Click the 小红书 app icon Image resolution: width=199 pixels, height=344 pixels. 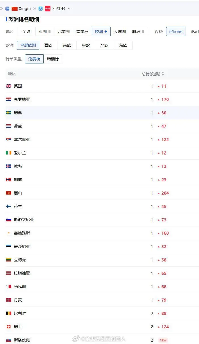point(48,9)
